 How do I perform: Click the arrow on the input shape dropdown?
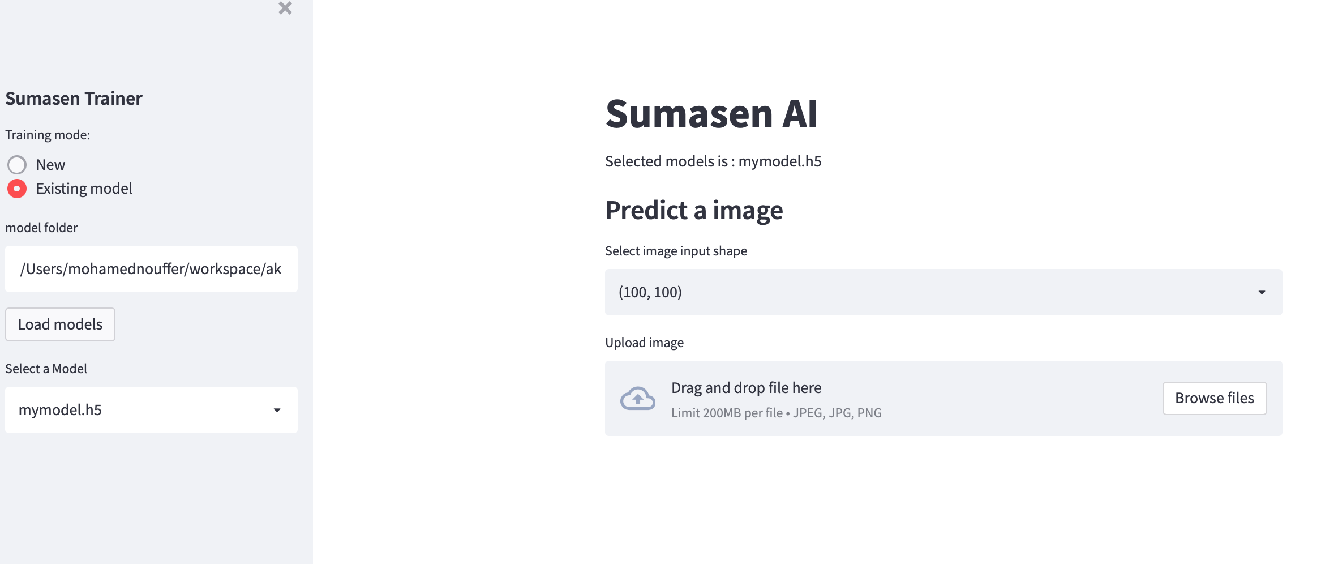pos(1262,292)
